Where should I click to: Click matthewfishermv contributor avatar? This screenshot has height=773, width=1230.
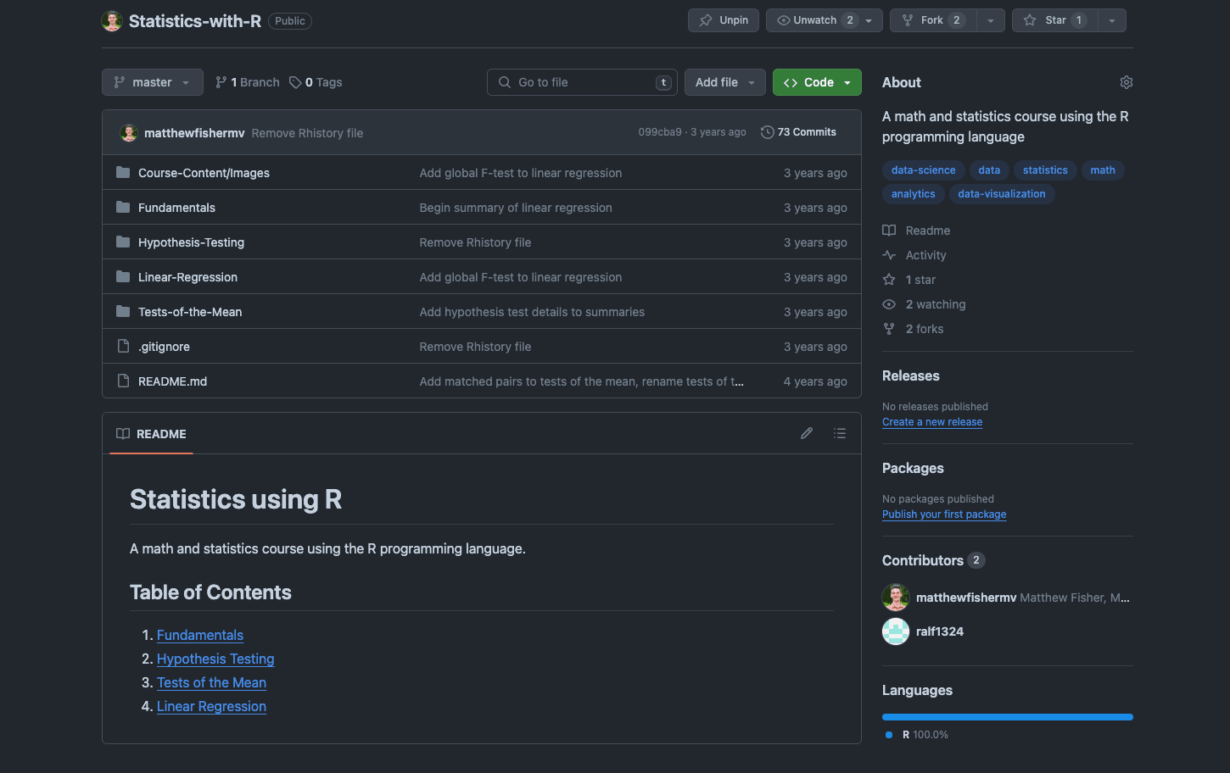[896, 598]
